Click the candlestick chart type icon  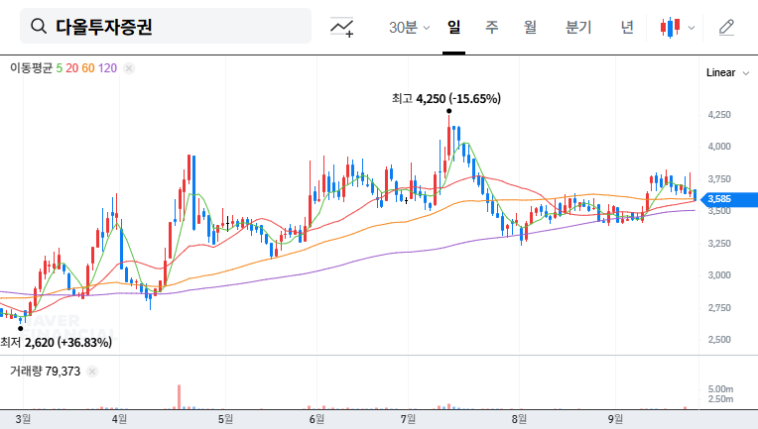[671, 27]
